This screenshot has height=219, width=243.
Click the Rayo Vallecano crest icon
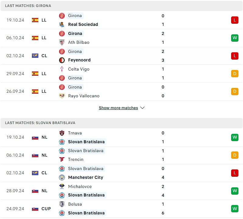[x=62, y=96]
